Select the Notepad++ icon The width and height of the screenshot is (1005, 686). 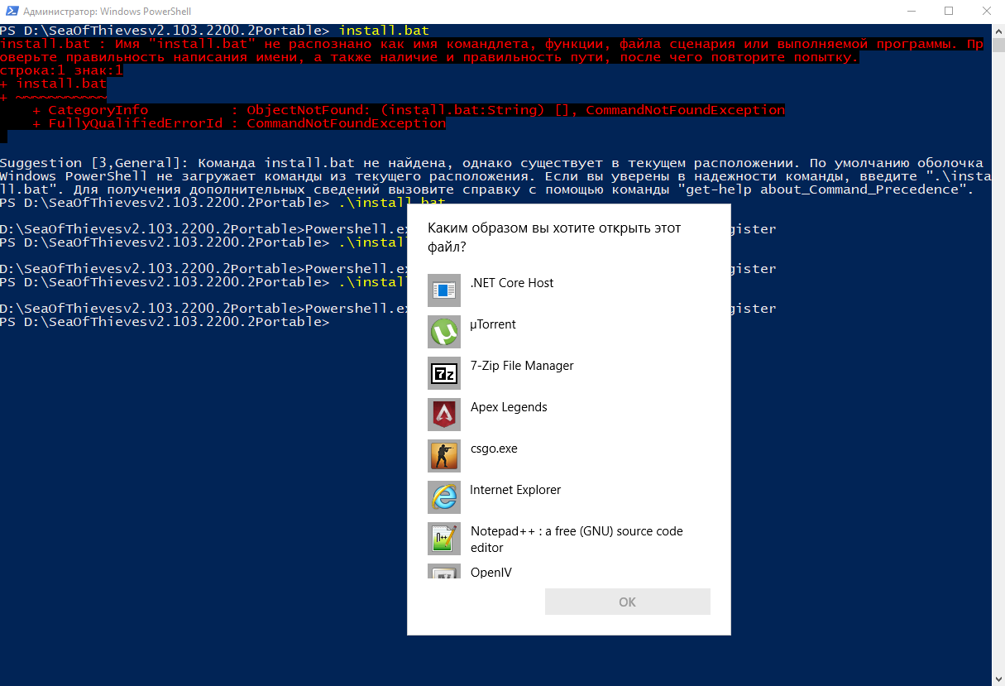pos(444,539)
